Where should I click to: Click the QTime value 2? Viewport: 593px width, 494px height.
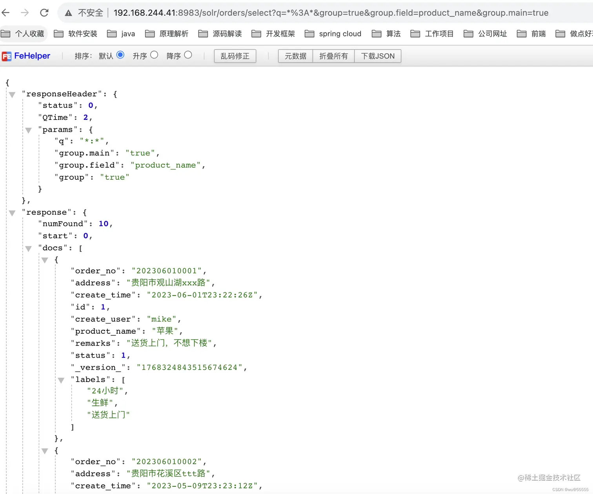85,118
